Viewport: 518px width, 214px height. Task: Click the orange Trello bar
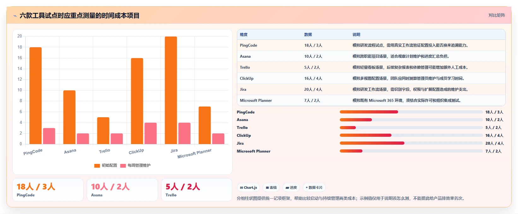click(x=103, y=131)
